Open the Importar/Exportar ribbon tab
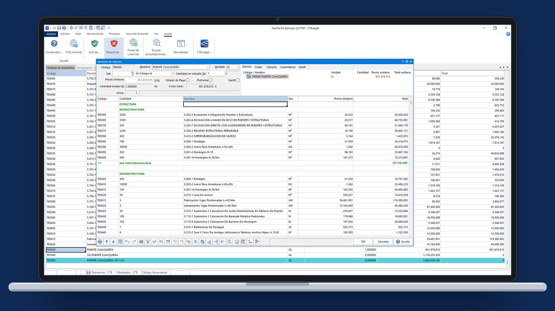The height and width of the screenshot is (311, 555). pyautogui.click(x=137, y=34)
